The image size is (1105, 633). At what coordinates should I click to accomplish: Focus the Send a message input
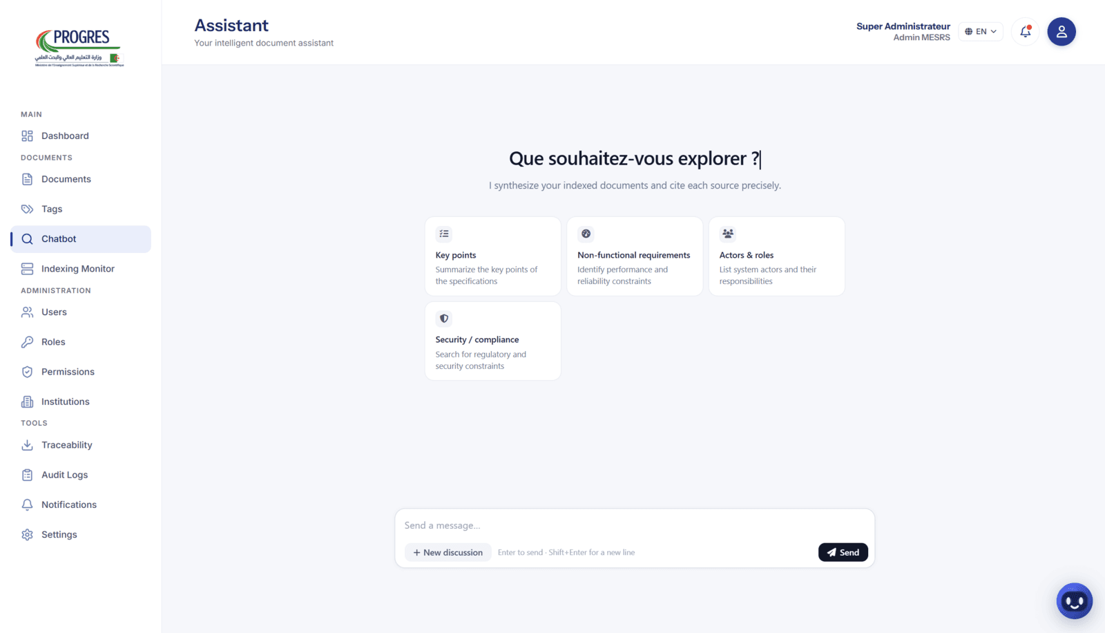[x=635, y=526]
